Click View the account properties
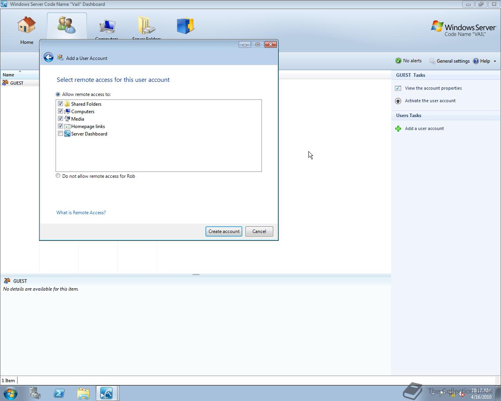 click(x=433, y=88)
